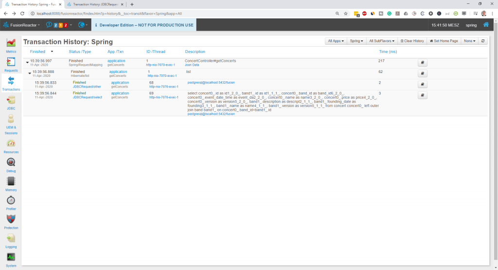Open the Metrics sidebar section
Image resolution: width=498 pixels, height=270 pixels.
pyautogui.click(x=11, y=45)
